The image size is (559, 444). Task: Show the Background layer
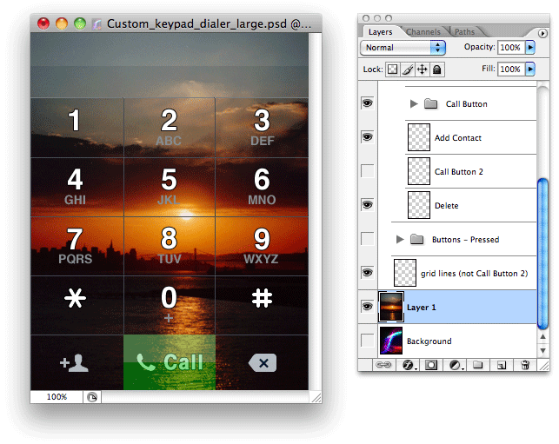click(368, 341)
